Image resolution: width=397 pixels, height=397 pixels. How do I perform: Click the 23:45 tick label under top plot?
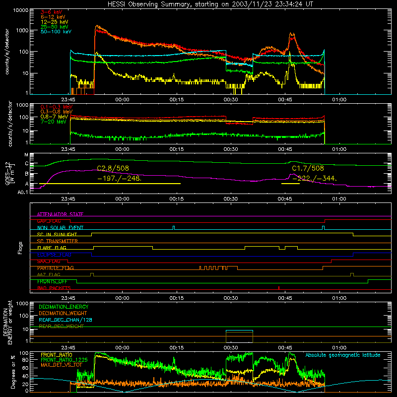[x=68, y=100]
